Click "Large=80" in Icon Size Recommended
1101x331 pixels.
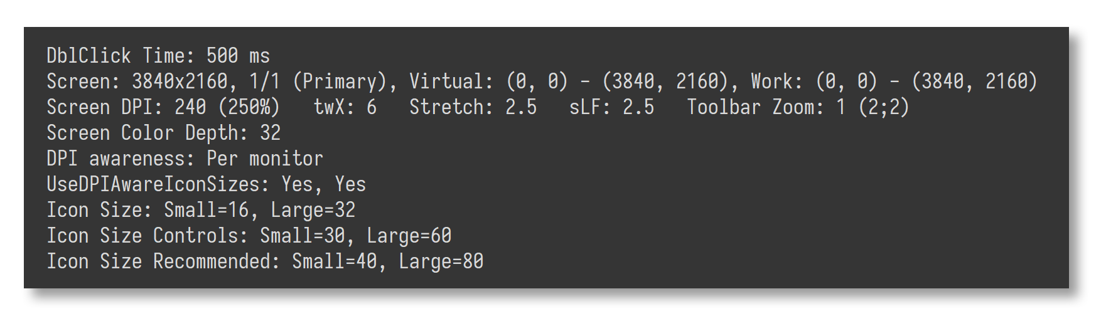coord(441,261)
